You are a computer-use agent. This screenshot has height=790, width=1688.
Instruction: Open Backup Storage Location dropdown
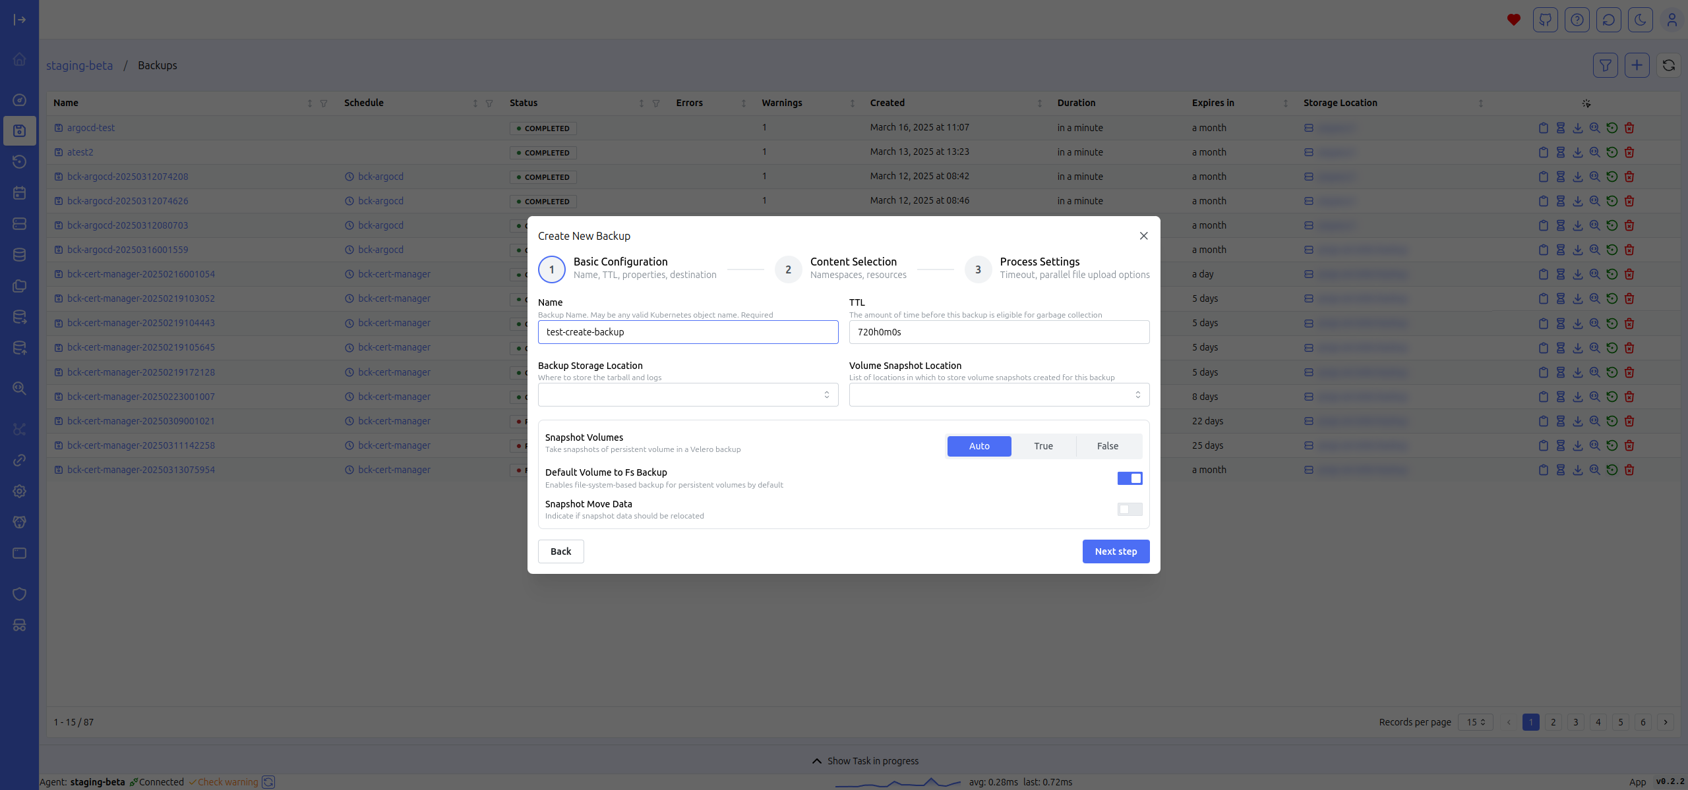pyautogui.click(x=688, y=395)
